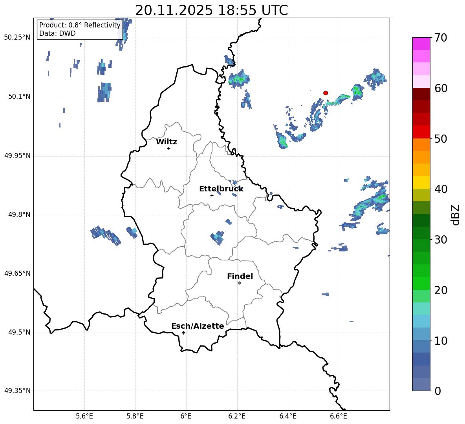Screen dimensions: 465x424
Task: Click the radar echo southeast of Ettelbruck
Action: (217, 238)
